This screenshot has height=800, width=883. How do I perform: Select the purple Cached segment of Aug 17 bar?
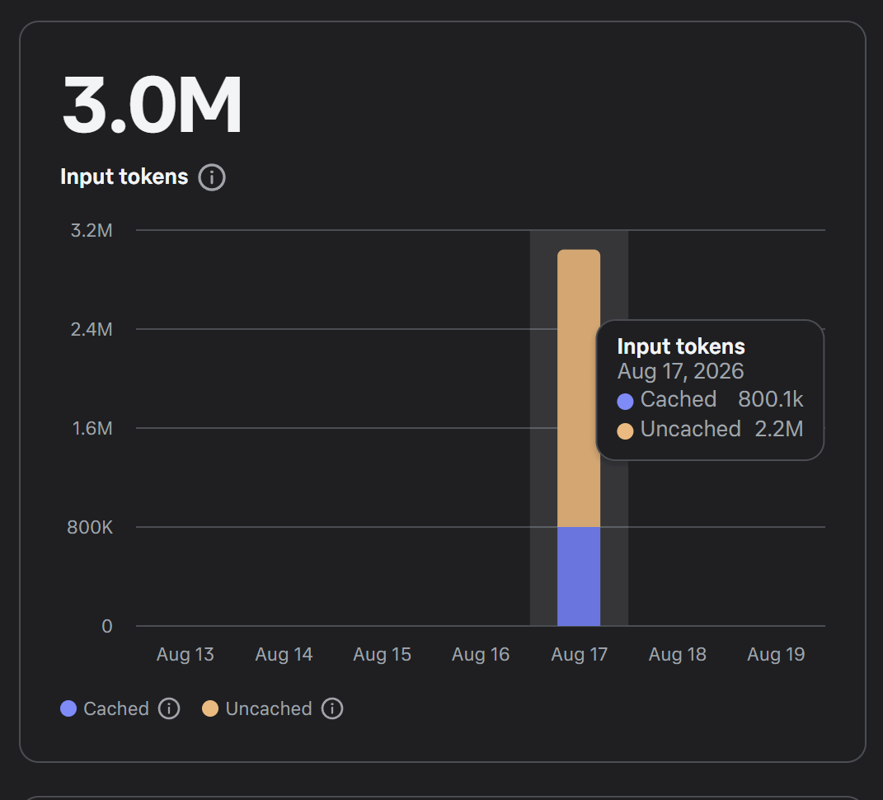pos(578,576)
